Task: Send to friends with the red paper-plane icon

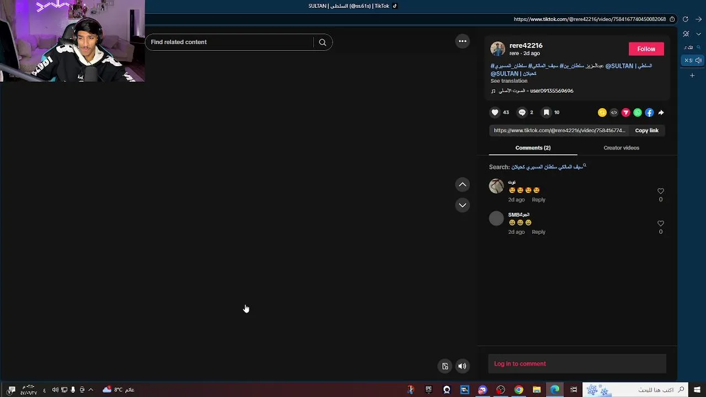Action: pos(625,112)
